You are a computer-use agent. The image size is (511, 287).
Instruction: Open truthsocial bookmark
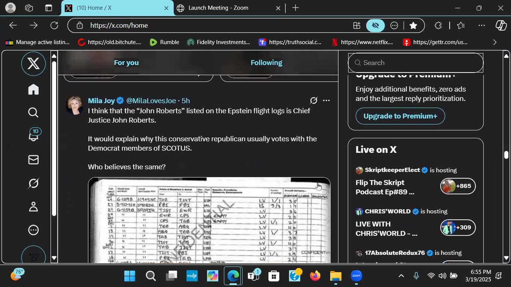coord(290,42)
